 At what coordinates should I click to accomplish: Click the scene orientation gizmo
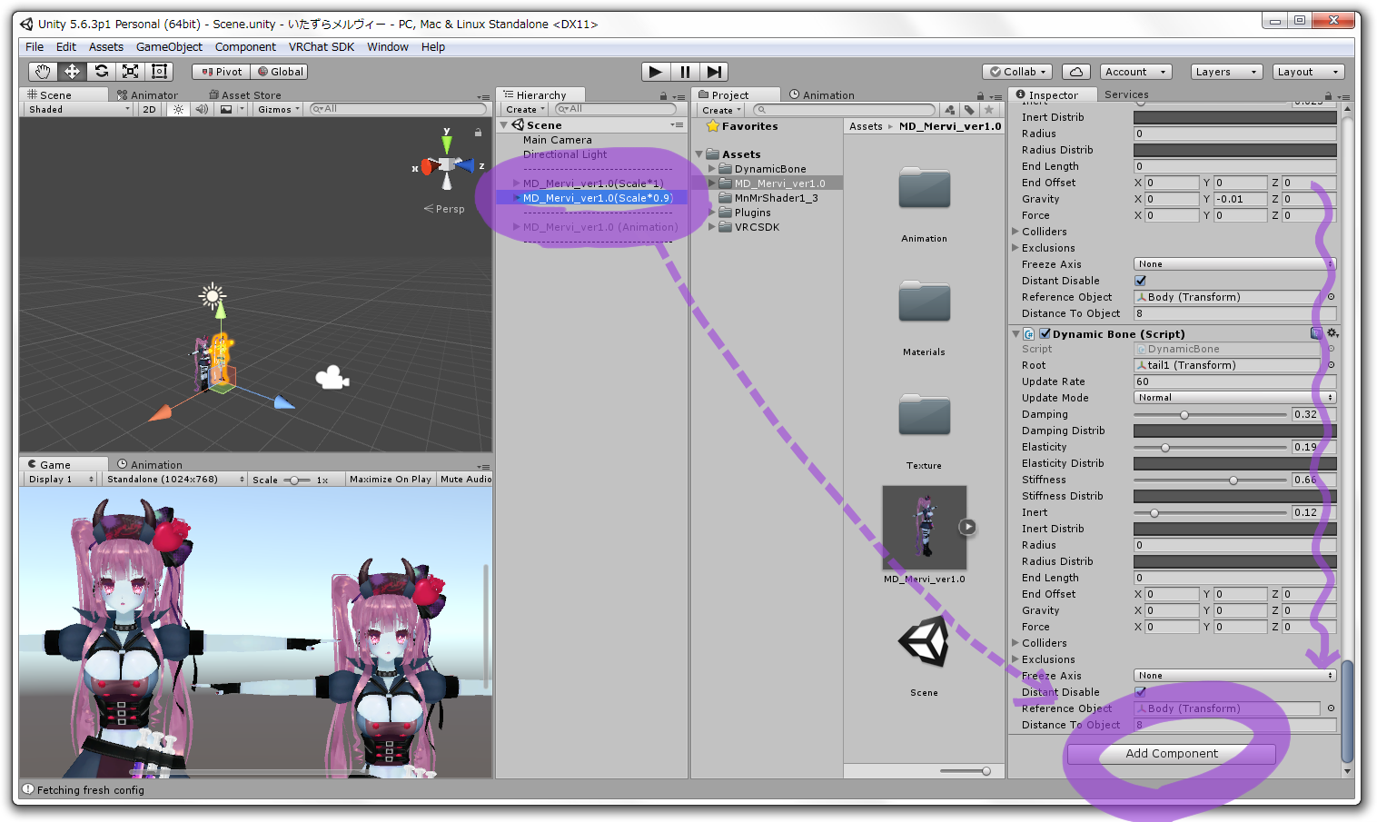pos(446,164)
